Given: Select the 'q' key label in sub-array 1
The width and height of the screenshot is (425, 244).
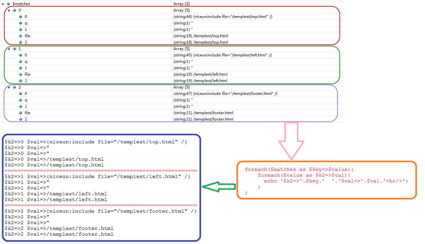Looking at the screenshot, I should coord(26,62).
